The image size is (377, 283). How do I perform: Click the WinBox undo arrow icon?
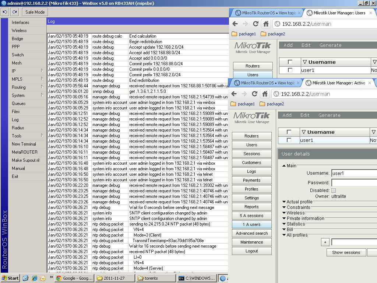(5, 12)
